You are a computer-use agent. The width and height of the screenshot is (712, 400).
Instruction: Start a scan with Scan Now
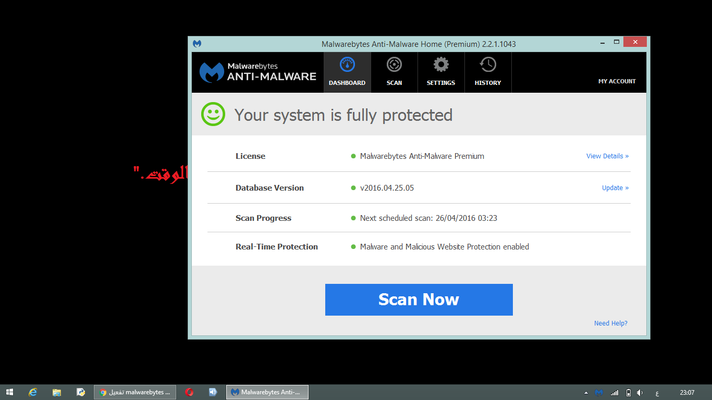pyautogui.click(x=419, y=299)
